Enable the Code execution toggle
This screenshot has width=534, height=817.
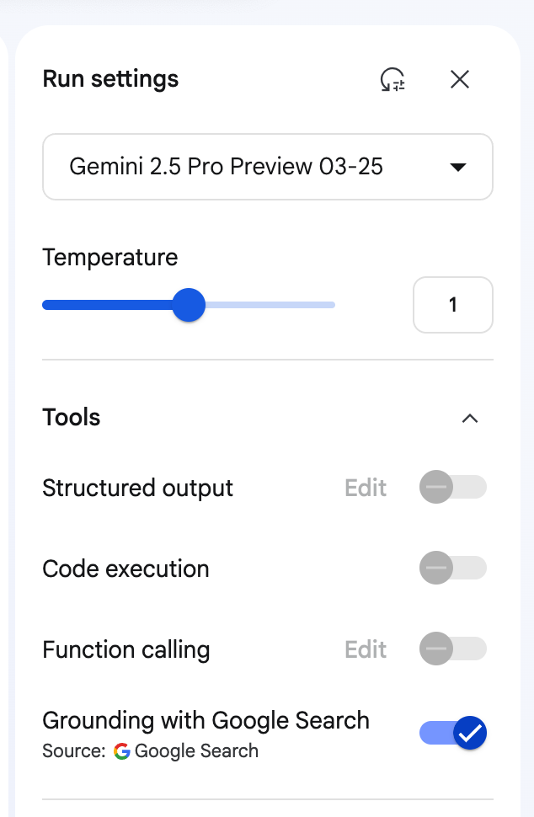(453, 568)
